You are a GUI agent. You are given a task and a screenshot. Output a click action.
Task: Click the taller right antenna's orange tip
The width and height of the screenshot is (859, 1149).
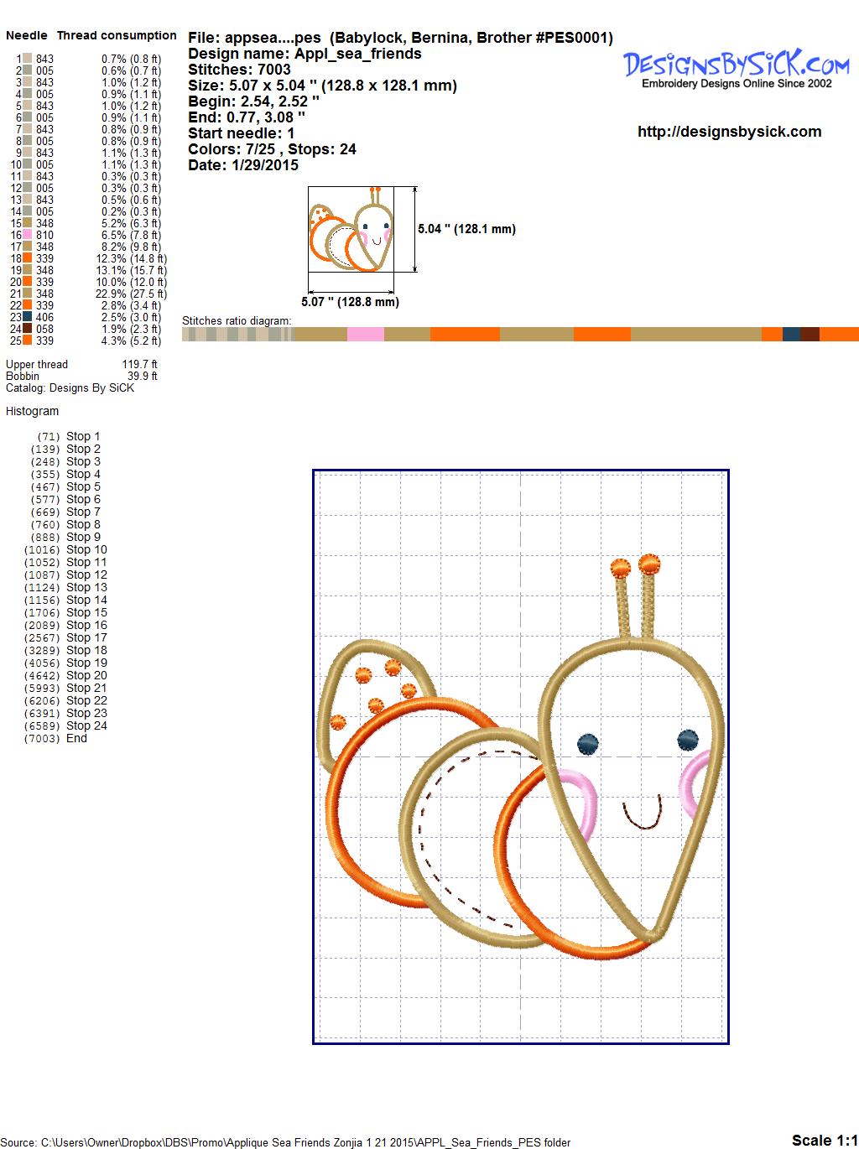pyautogui.click(x=649, y=563)
